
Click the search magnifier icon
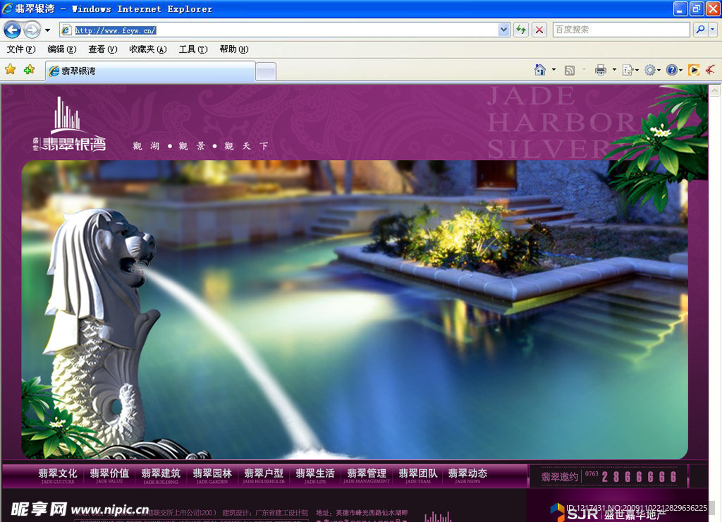[x=699, y=30]
